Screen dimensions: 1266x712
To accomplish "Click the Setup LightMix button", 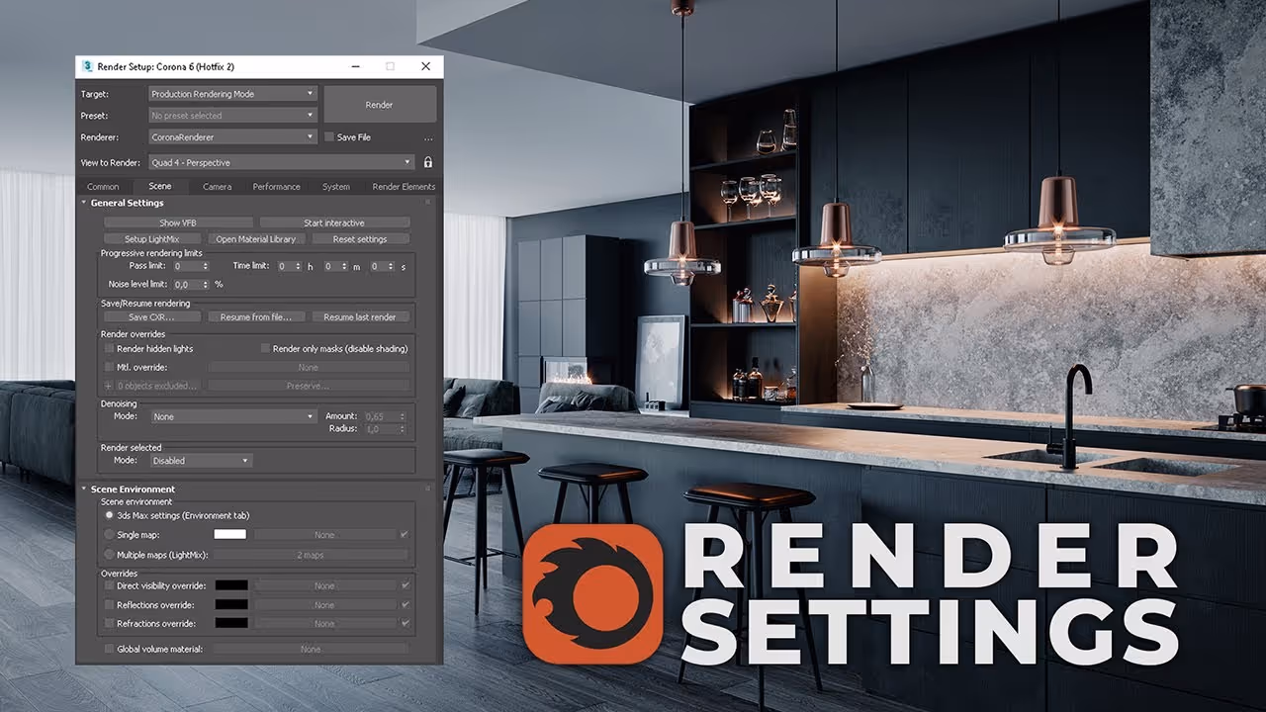I will coord(152,238).
